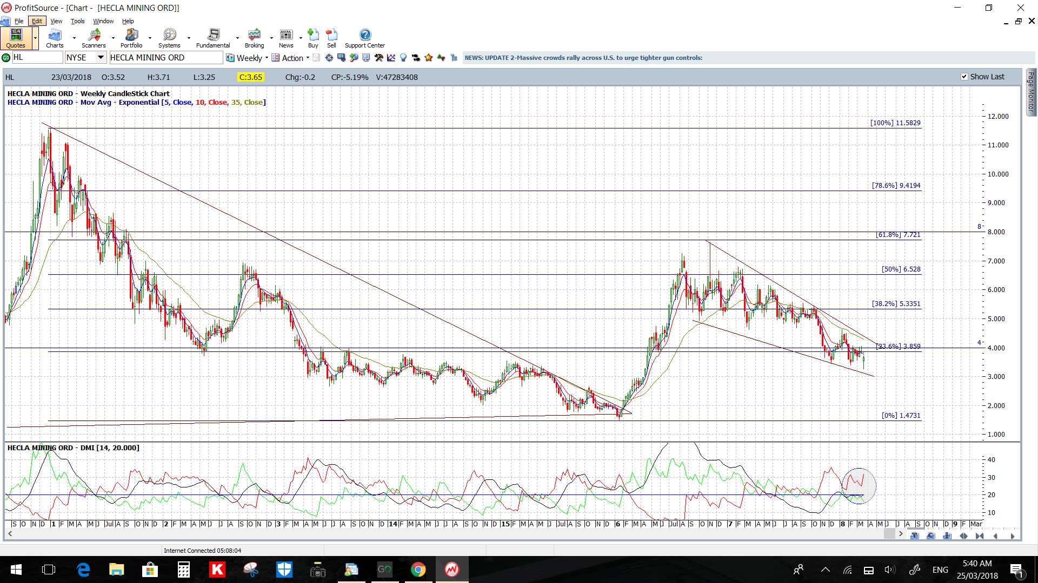Expand the Systems dropdown arrow
This screenshot has width=1038, height=583.
tap(189, 38)
